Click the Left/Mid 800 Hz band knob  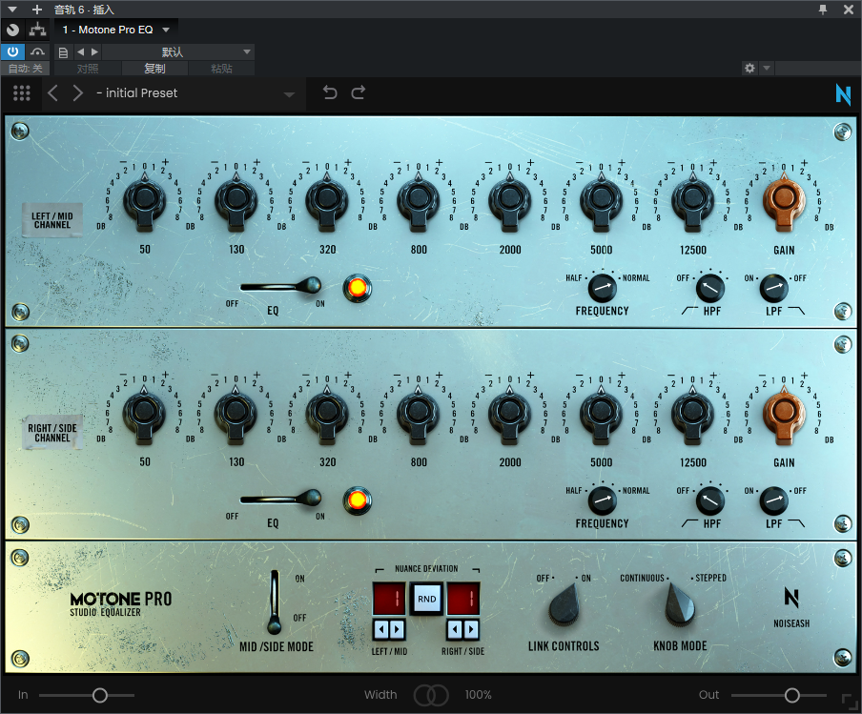(x=419, y=202)
